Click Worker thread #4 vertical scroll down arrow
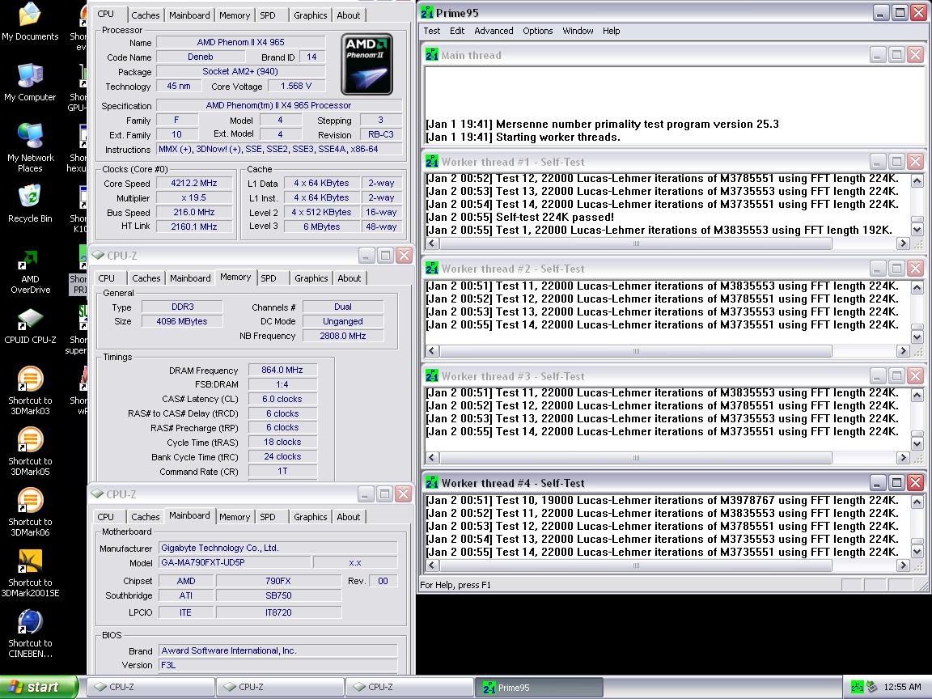932x699 pixels. [x=917, y=552]
